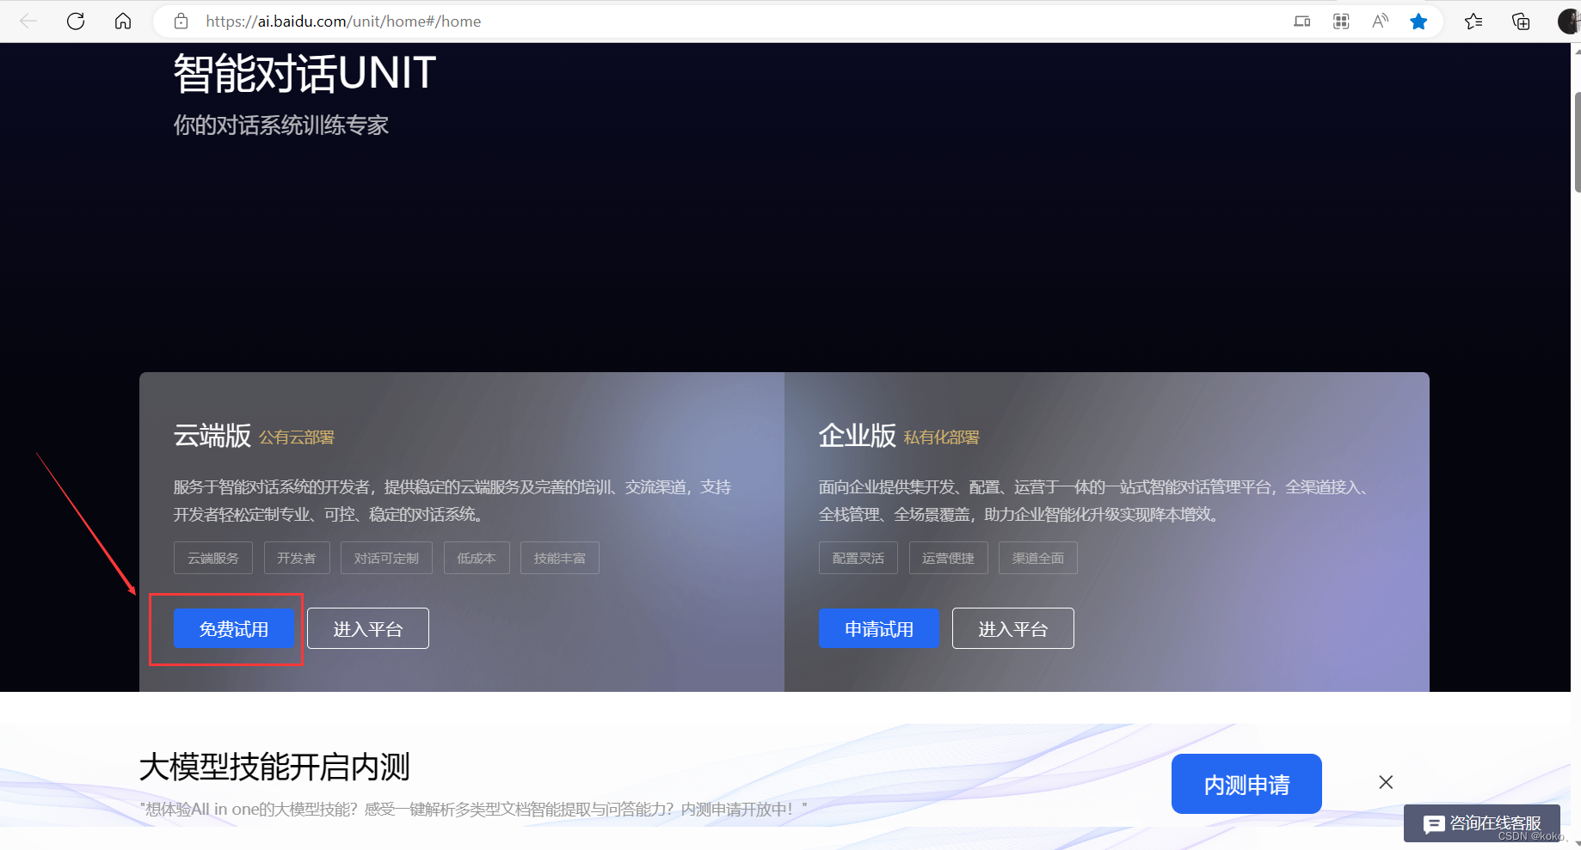The height and width of the screenshot is (850, 1581).
Task: Select the 云端服务 tag
Action: point(213,558)
